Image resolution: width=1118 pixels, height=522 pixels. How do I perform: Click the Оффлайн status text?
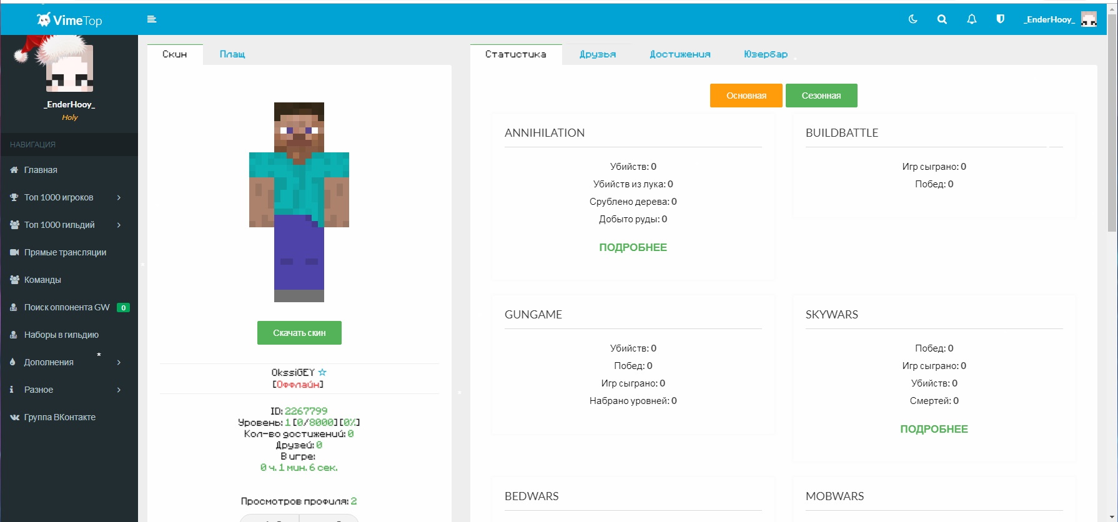298,384
